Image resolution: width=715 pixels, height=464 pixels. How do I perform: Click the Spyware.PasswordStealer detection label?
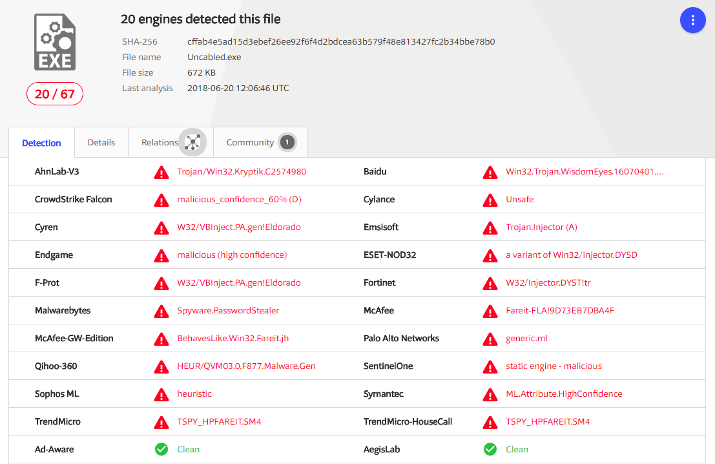[228, 310]
